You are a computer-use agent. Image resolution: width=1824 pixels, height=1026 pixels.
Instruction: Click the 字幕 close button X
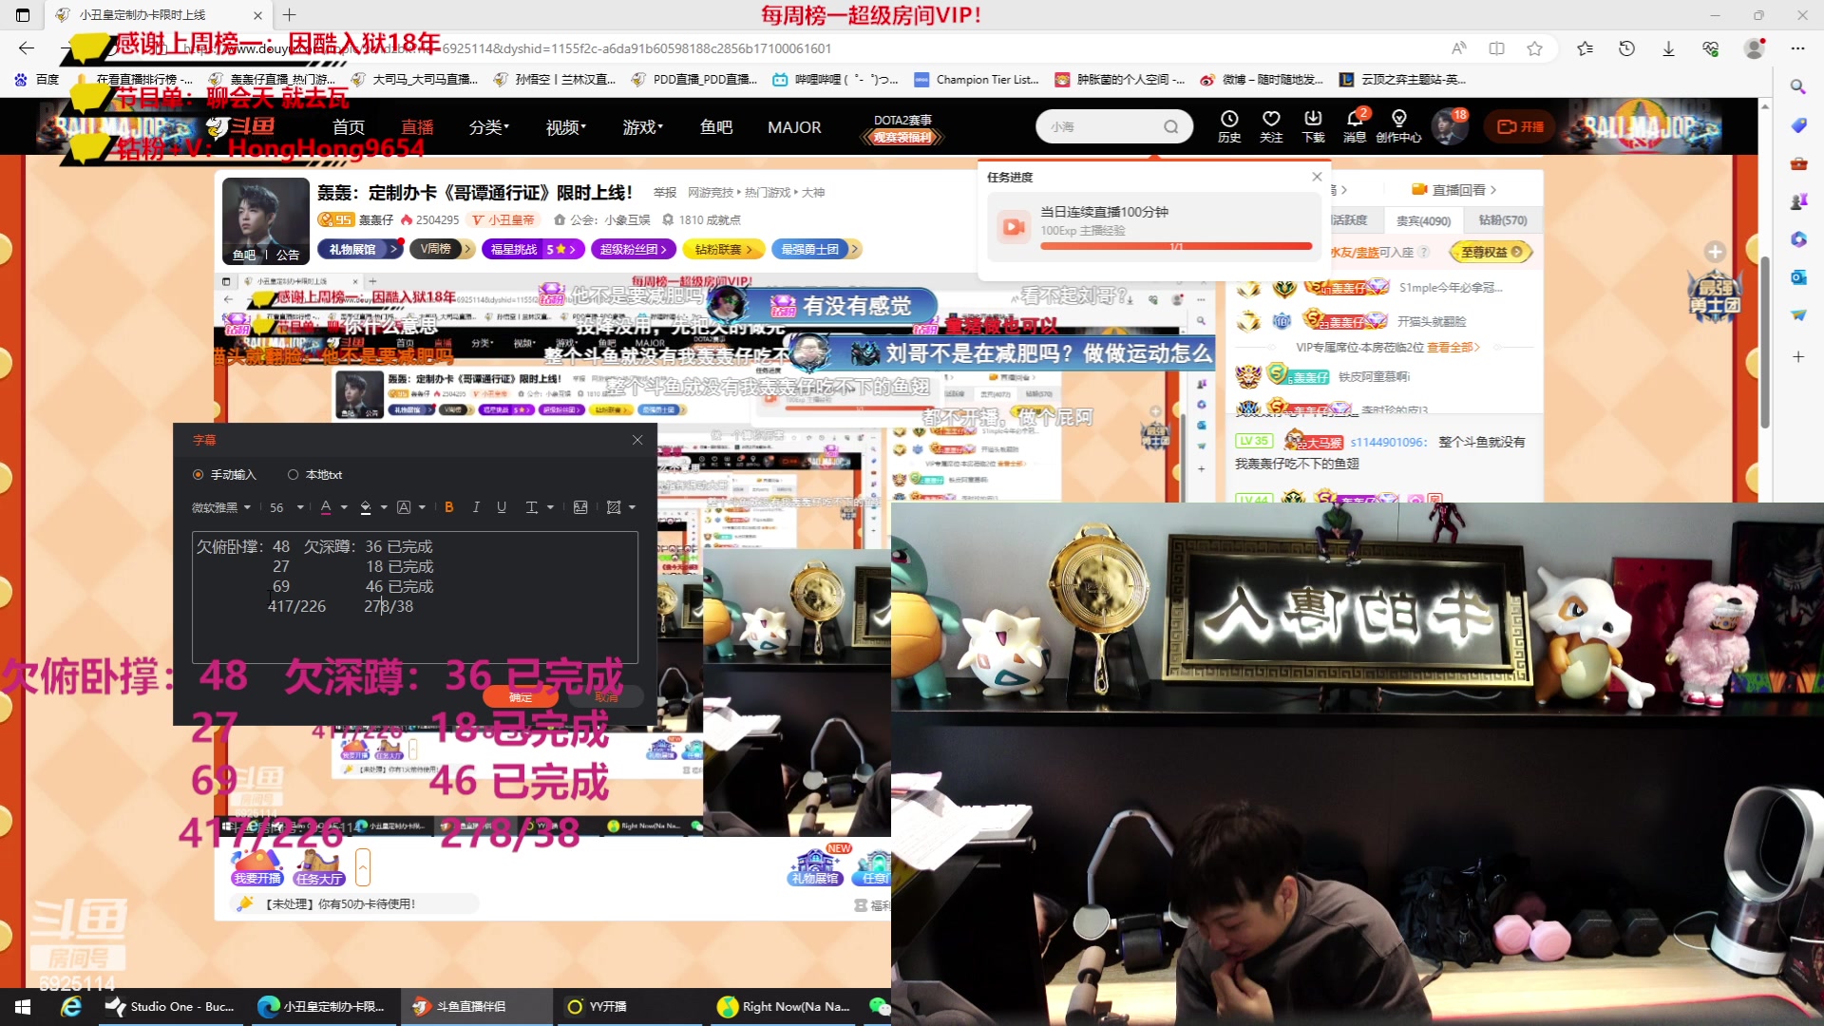point(637,440)
